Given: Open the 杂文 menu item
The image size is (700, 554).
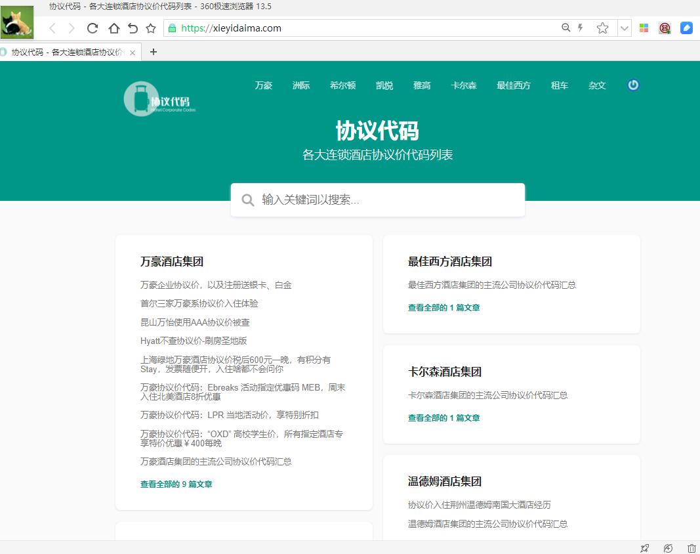Looking at the screenshot, I should (597, 85).
